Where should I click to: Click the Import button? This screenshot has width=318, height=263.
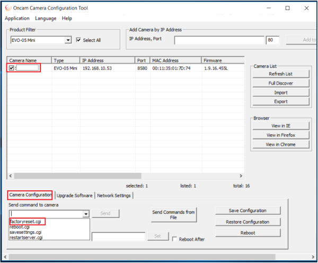(281, 93)
